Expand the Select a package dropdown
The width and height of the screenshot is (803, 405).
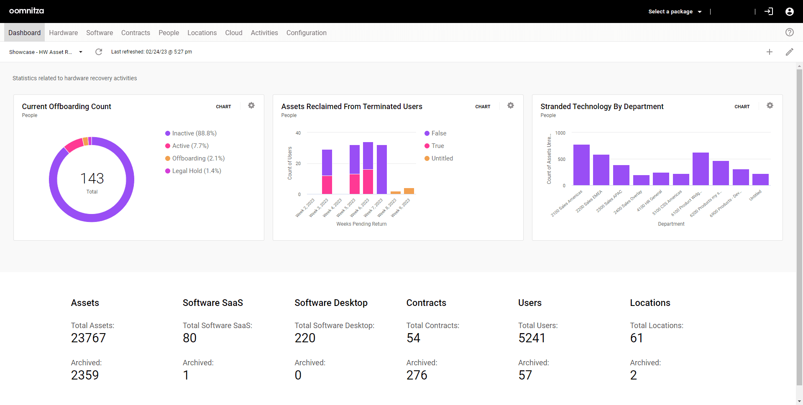pyautogui.click(x=675, y=12)
